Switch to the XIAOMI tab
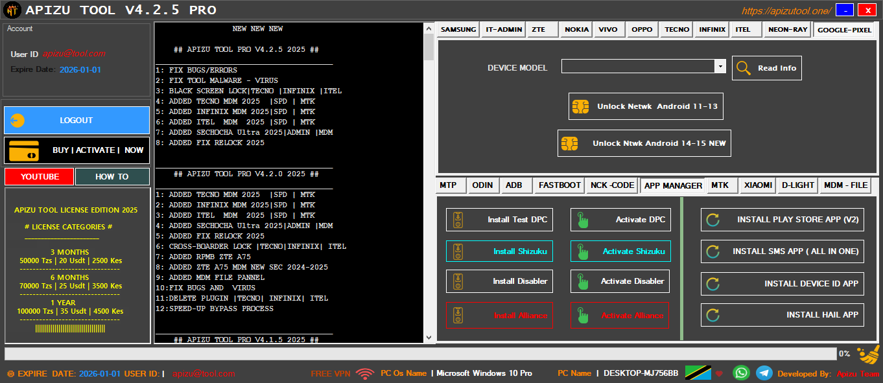 [758, 185]
